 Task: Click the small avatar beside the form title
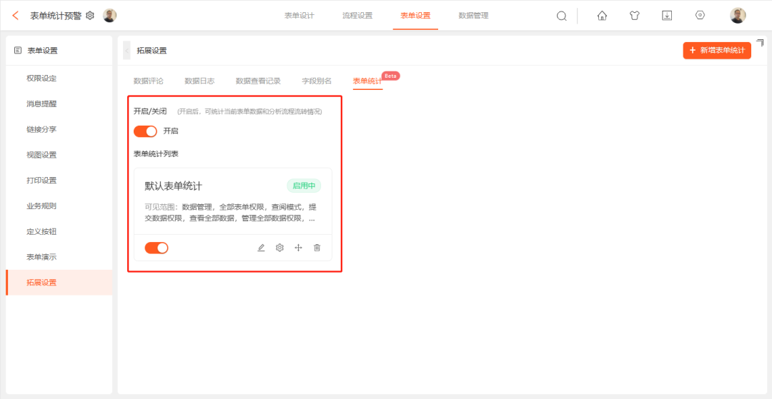pyautogui.click(x=109, y=16)
